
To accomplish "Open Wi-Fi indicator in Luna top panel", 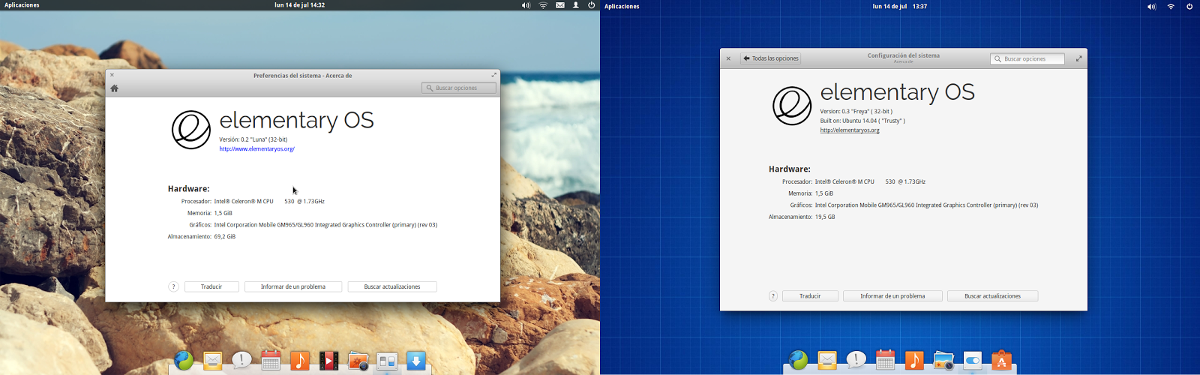I will (543, 5).
